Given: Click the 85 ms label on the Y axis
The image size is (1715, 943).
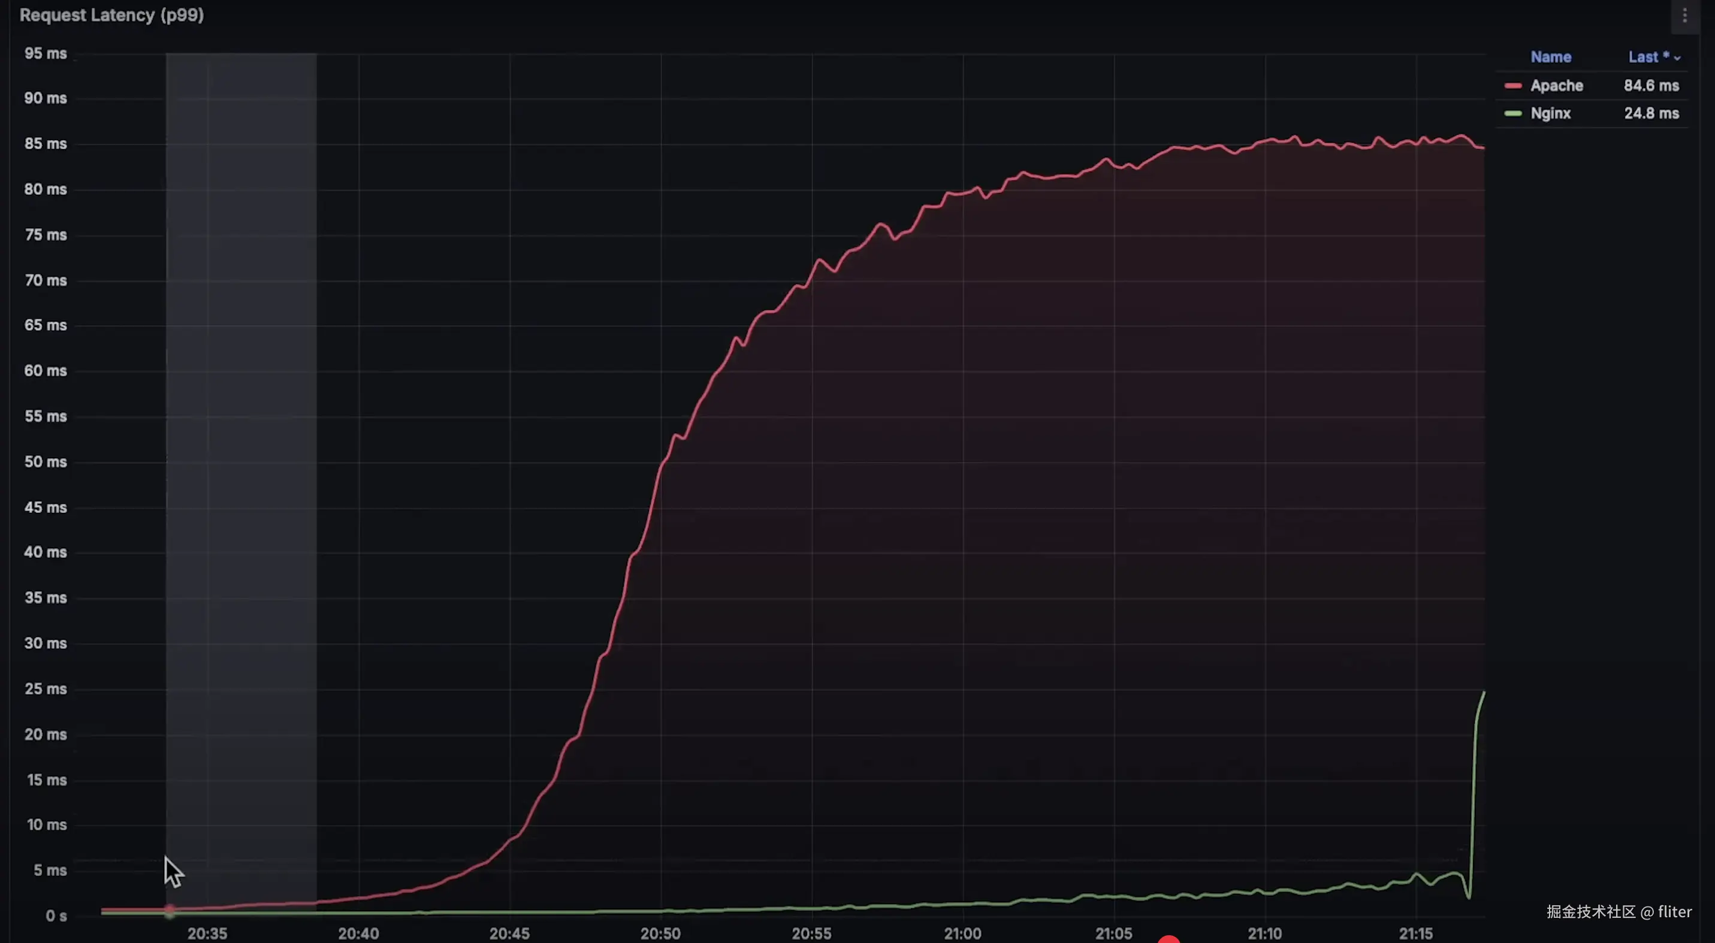Looking at the screenshot, I should pyautogui.click(x=46, y=144).
